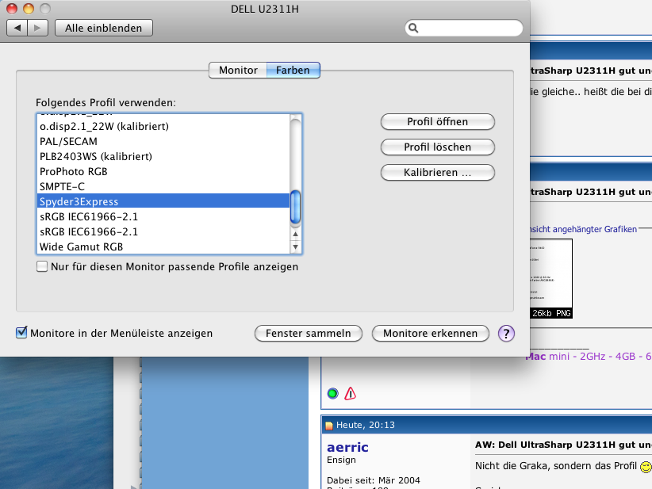
Task: Select the 'ProPhoto RGB' profile
Action: coord(163,171)
